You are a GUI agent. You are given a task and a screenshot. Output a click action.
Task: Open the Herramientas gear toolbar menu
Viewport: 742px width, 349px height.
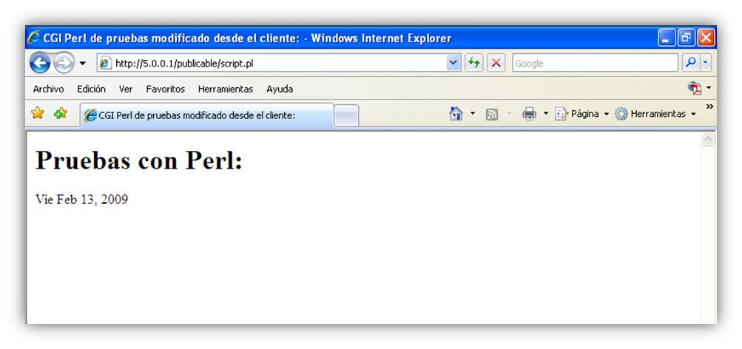pyautogui.click(x=655, y=114)
